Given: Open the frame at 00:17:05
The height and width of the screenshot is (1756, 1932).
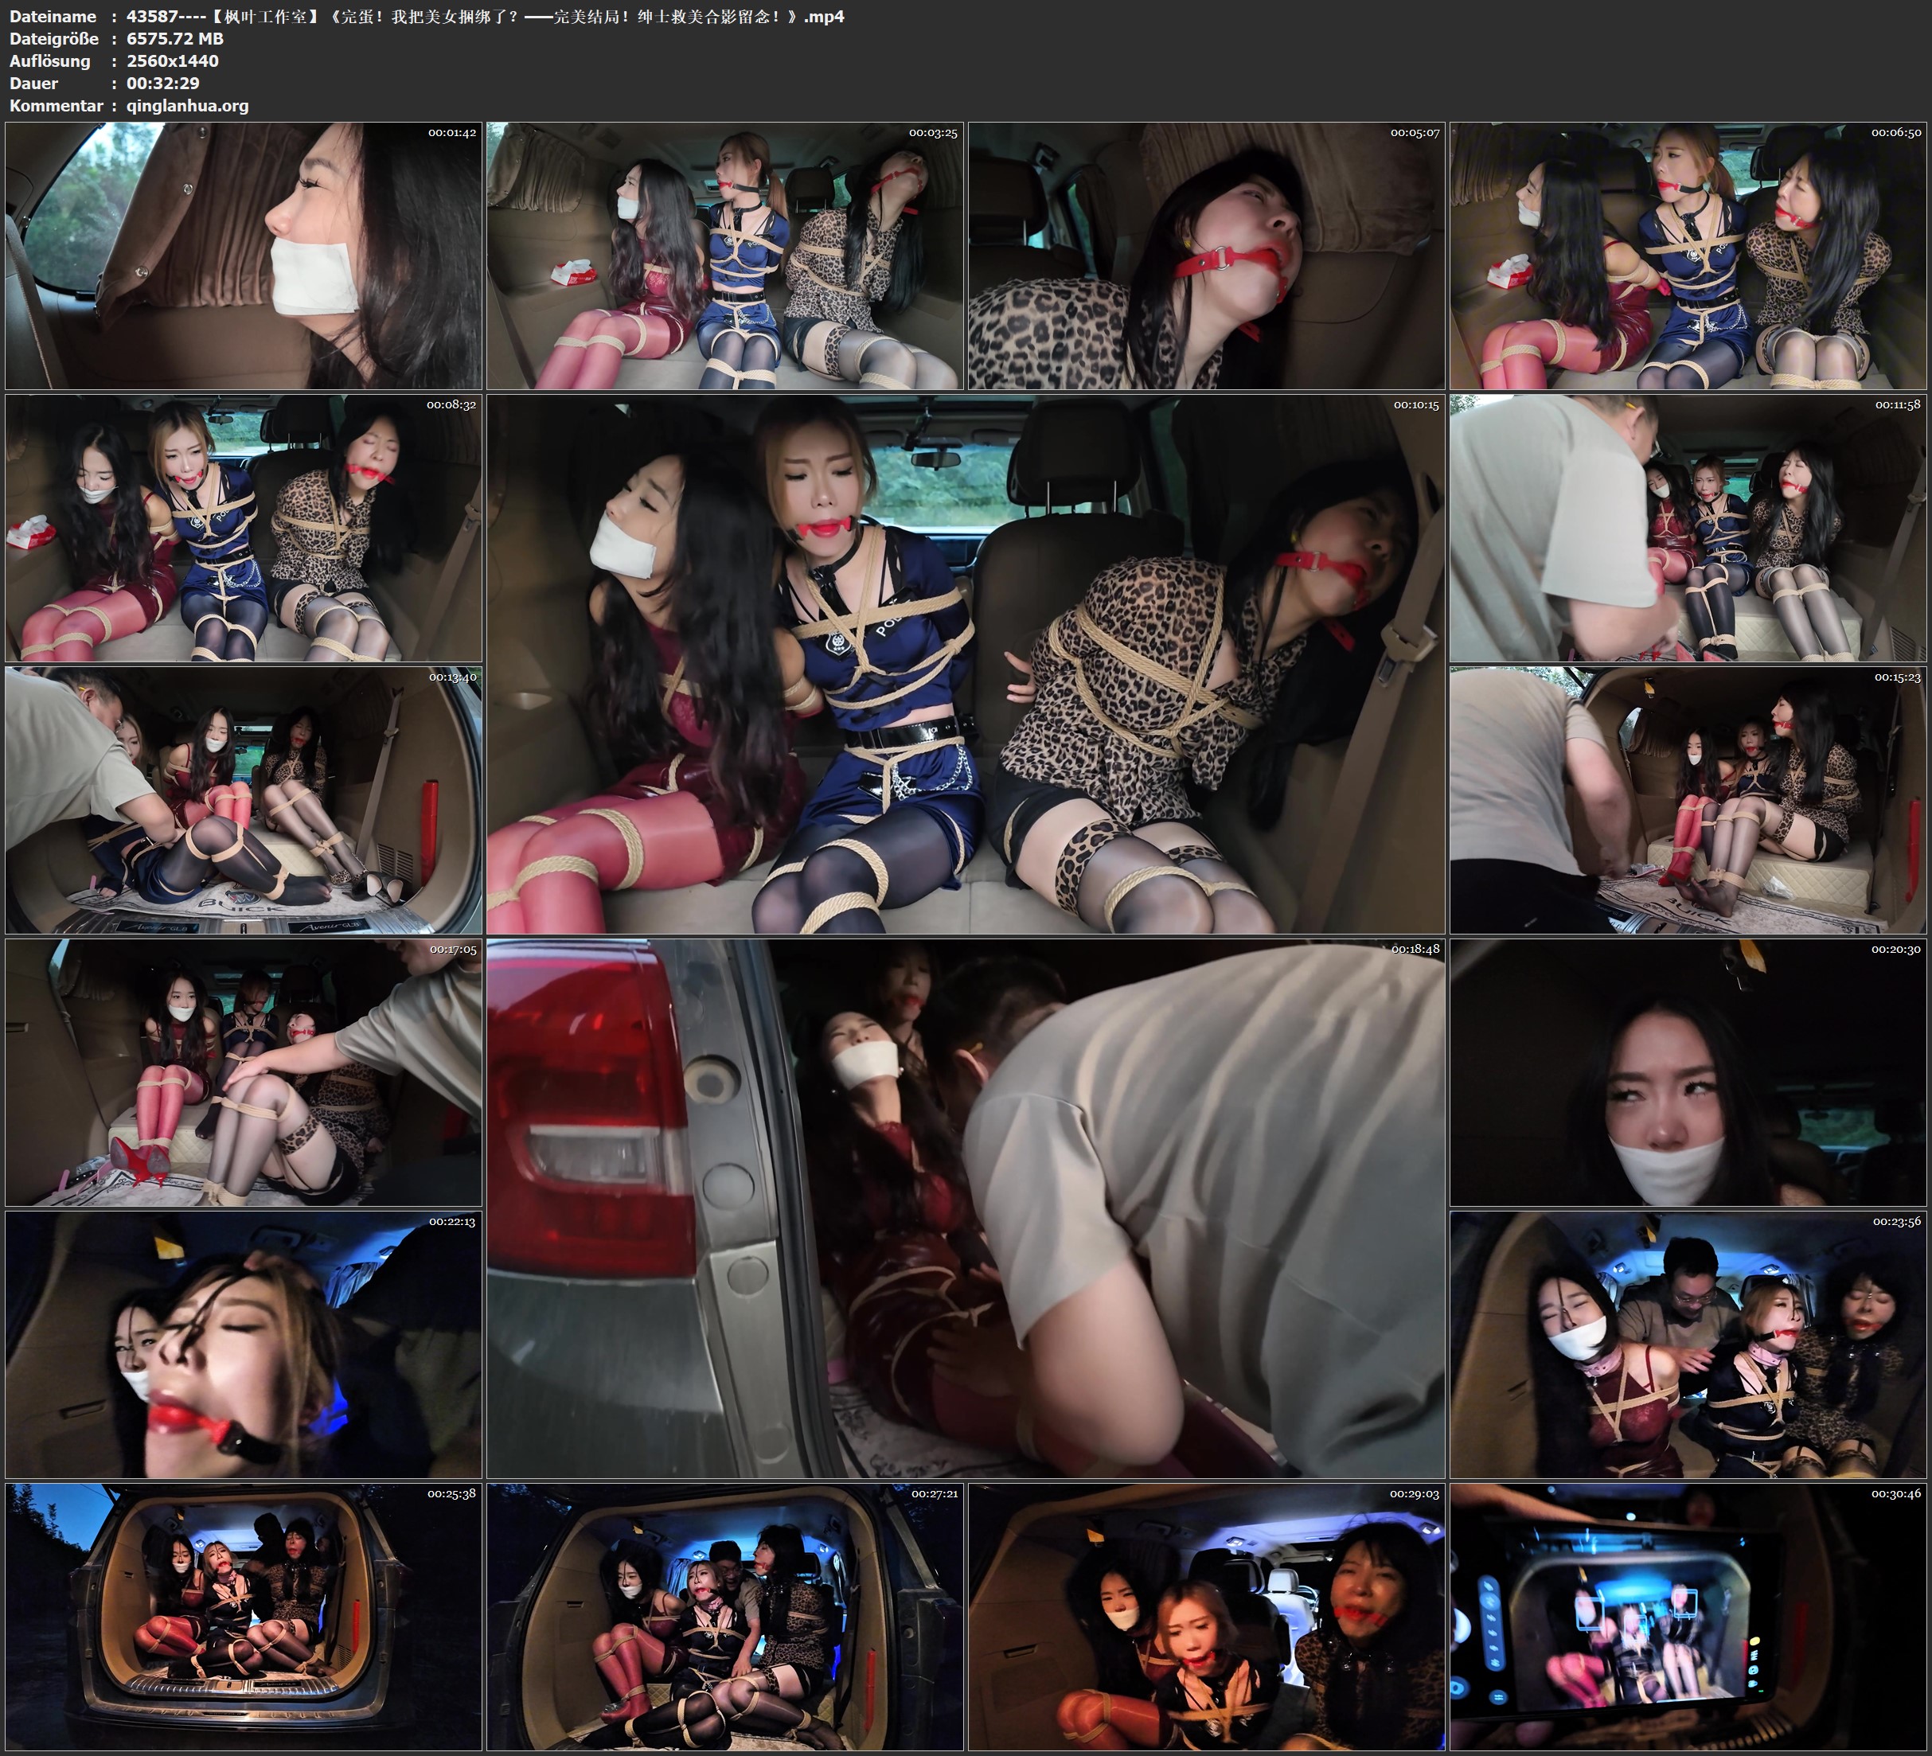Looking at the screenshot, I should click(244, 1071).
